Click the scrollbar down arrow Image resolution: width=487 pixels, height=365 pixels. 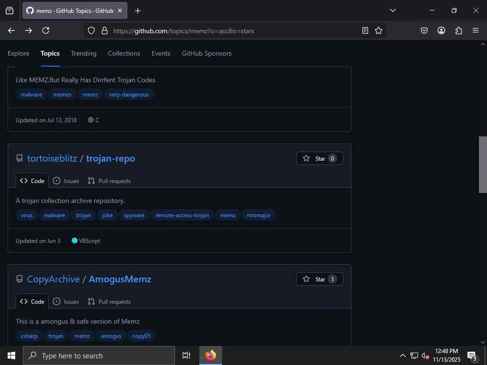(483, 342)
